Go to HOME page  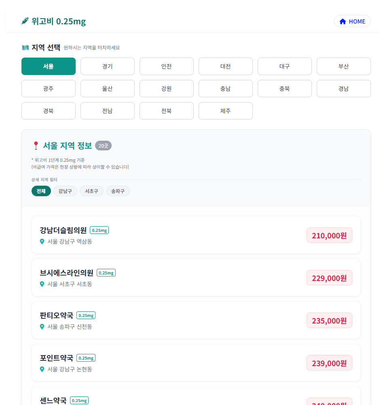coord(352,21)
